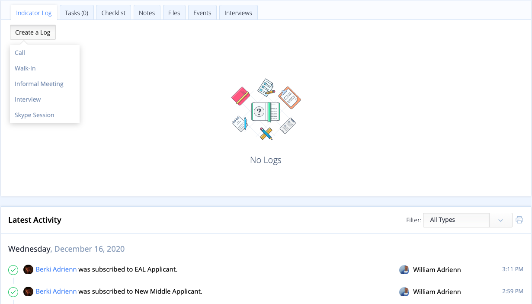The height and width of the screenshot is (304, 532).
Task: Open the All Types filter dropdown
Action: (456, 220)
